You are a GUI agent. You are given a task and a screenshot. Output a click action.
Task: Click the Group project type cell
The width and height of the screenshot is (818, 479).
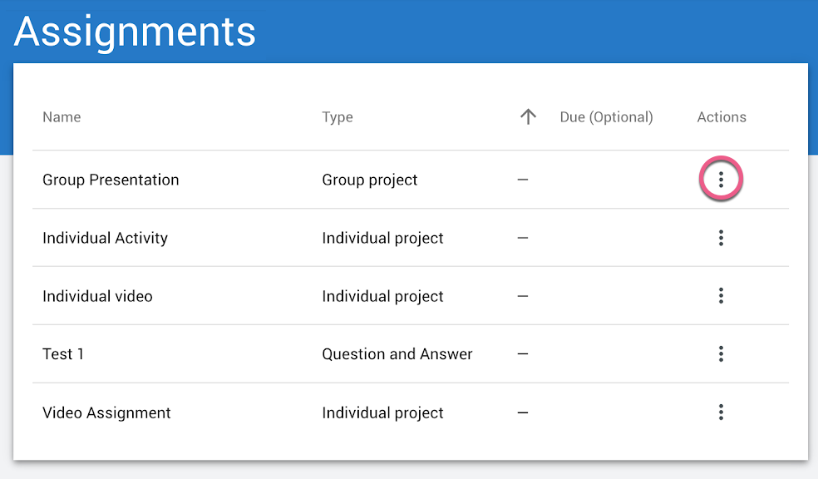point(370,180)
